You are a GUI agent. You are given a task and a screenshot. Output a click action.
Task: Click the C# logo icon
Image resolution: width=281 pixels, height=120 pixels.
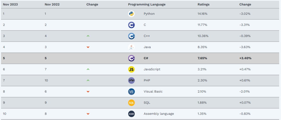131,58
